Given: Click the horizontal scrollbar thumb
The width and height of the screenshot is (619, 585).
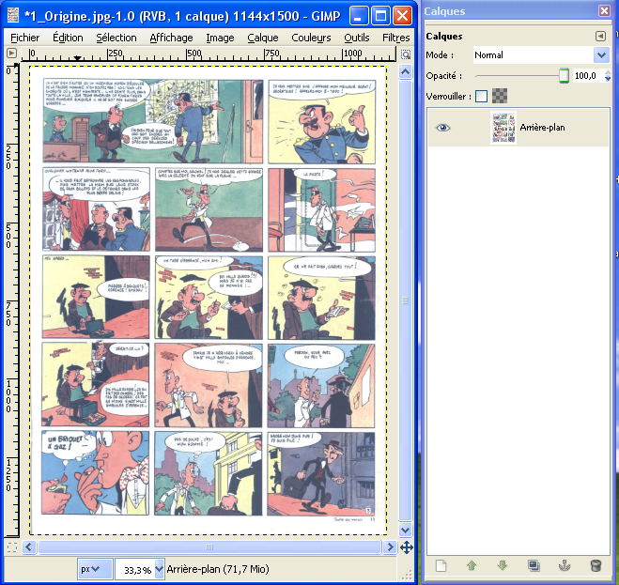Looking at the screenshot, I should [x=209, y=547].
